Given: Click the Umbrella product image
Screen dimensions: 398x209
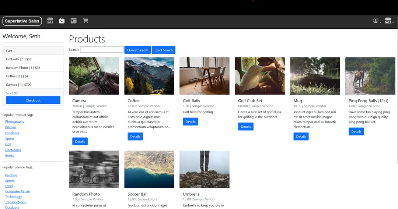Looking at the screenshot, I should (x=204, y=169).
